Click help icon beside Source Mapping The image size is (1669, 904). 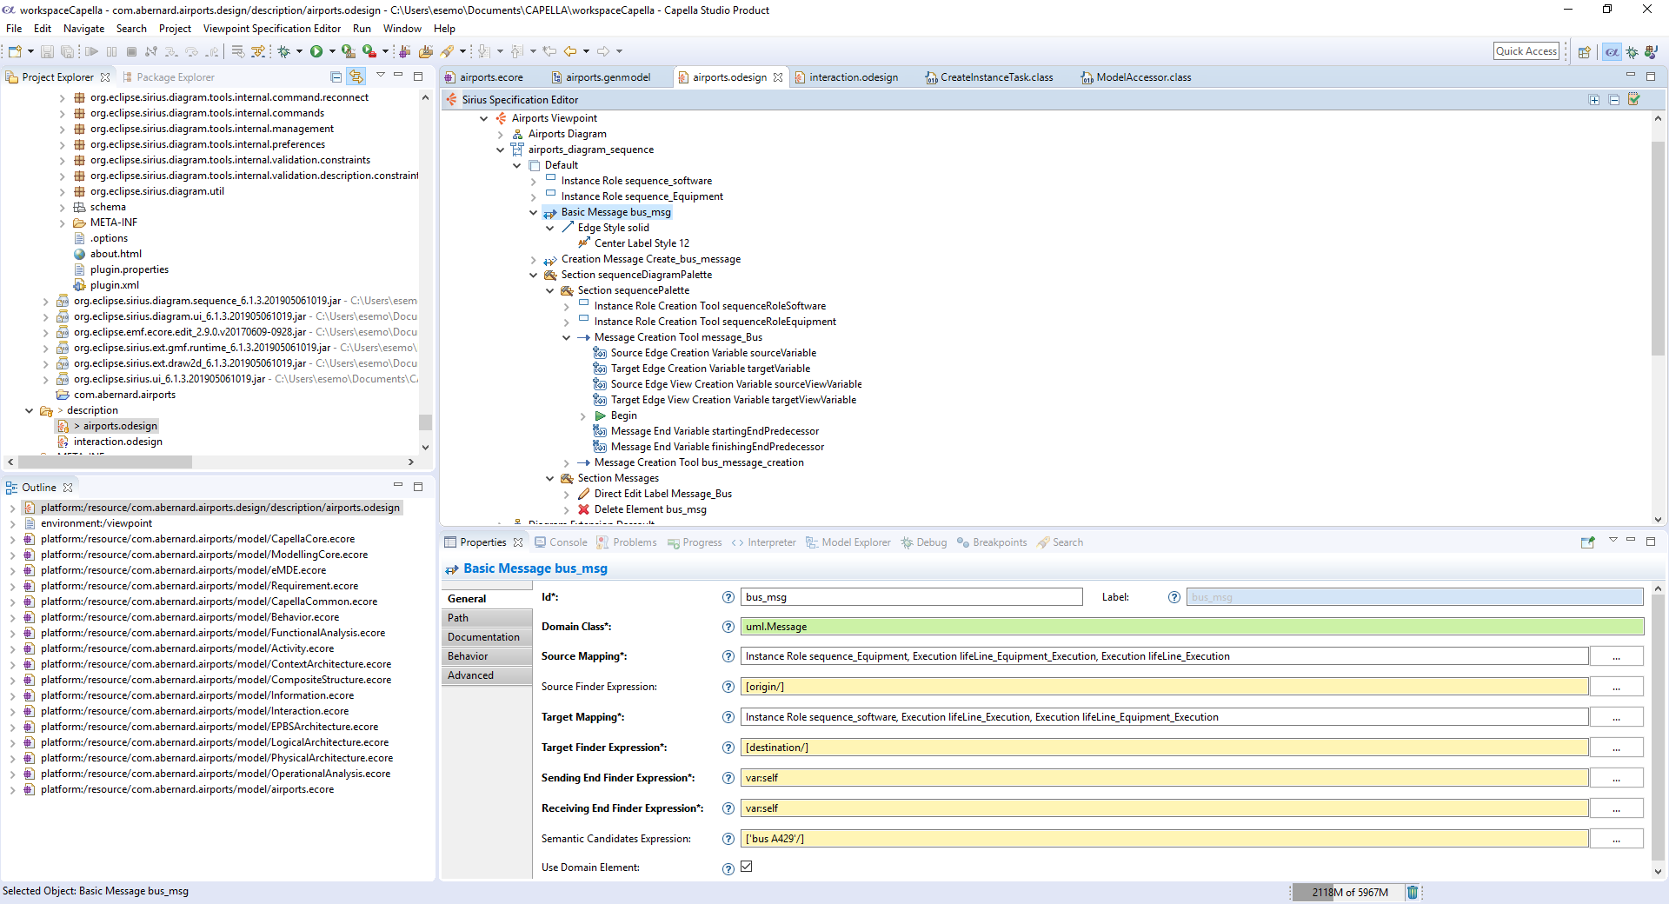(728, 656)
